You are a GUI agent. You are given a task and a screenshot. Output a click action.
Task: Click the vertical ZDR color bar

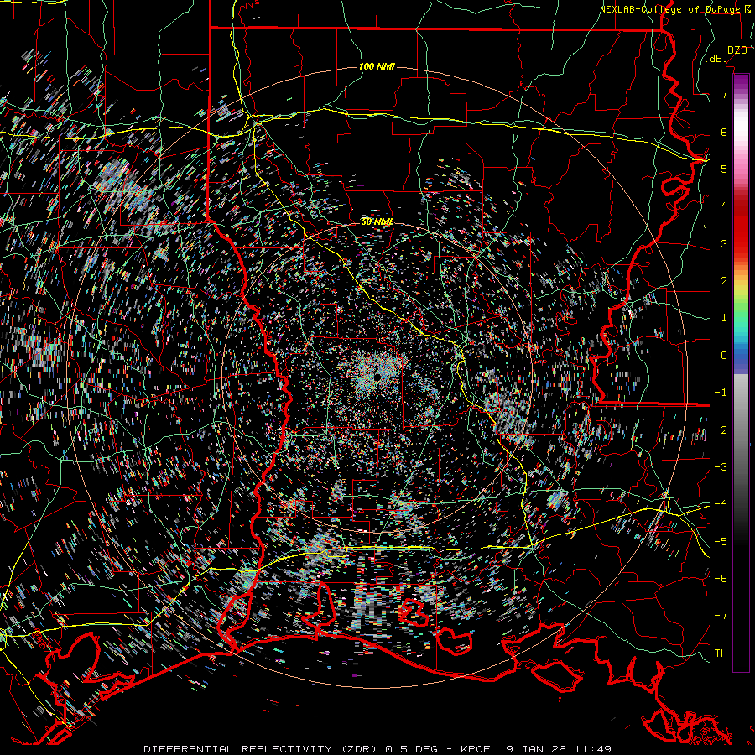[741, 372]
